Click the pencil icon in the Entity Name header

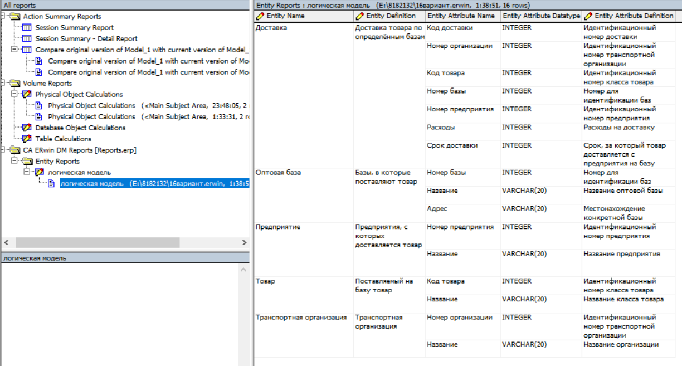click(x=261, y=16)
